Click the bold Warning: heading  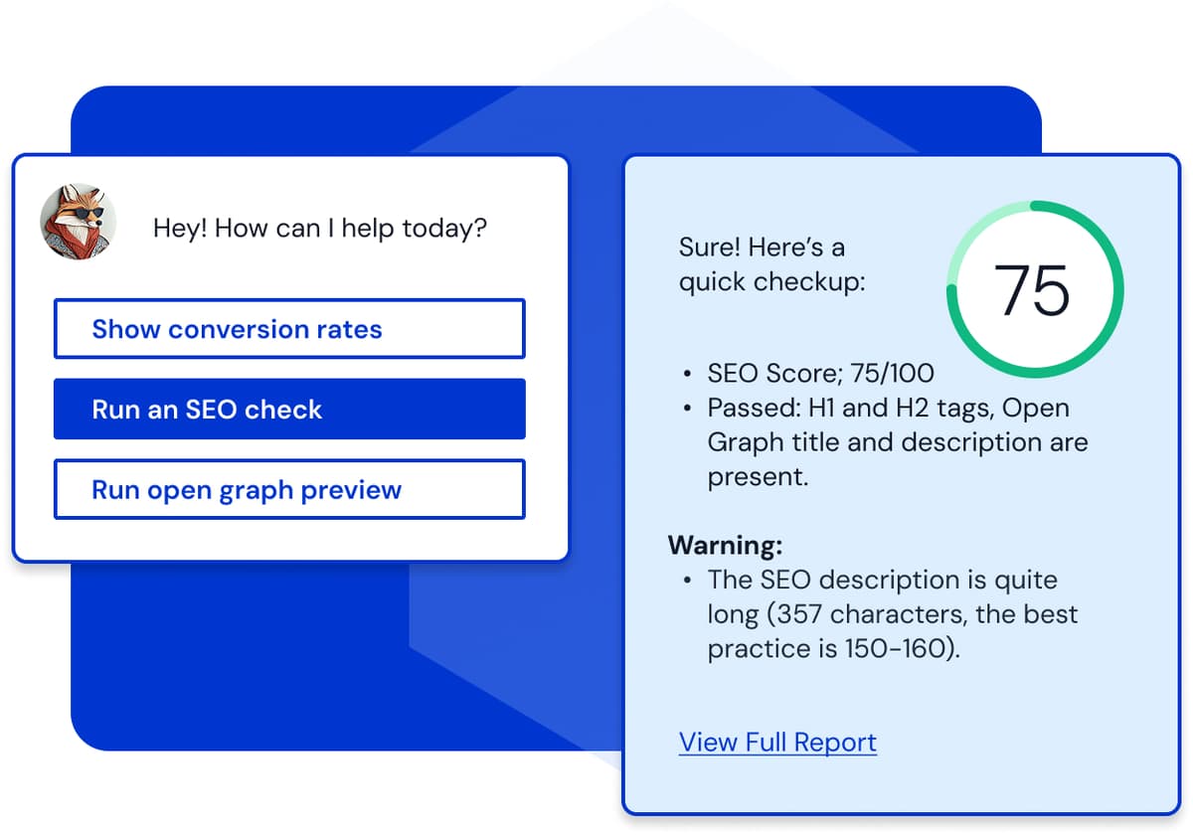coord(725,545)
